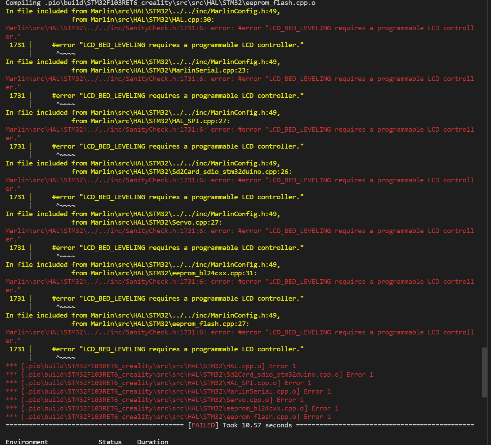Click the eeprom_flash.cpp.o Error 1 build path
491x445 pixels.
[x=160, y=417]
